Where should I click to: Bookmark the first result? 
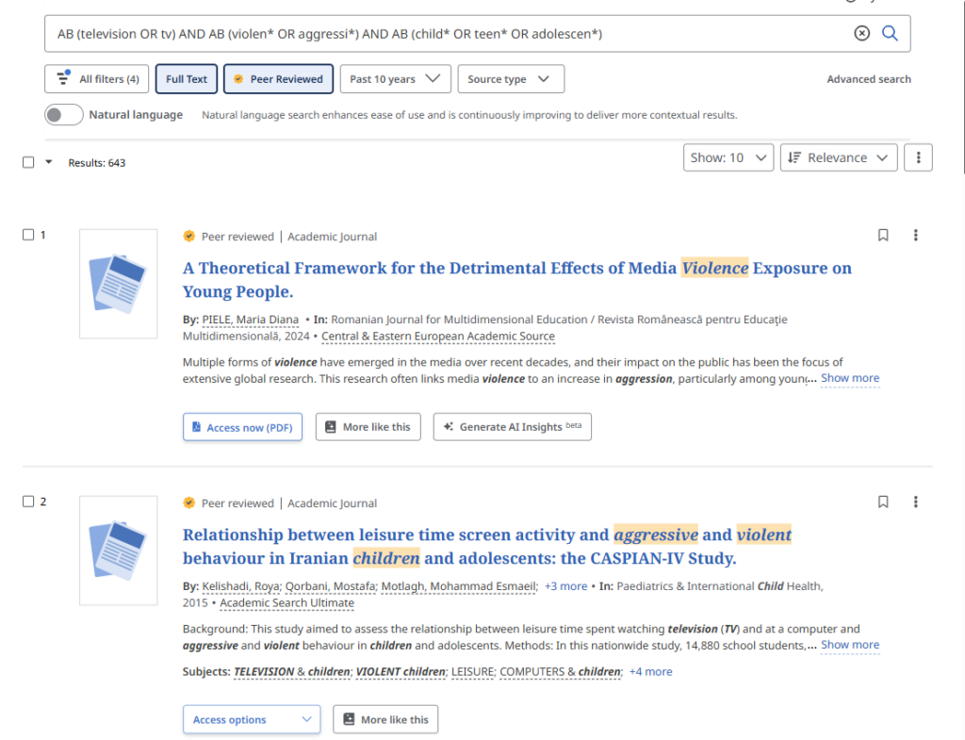883,236
